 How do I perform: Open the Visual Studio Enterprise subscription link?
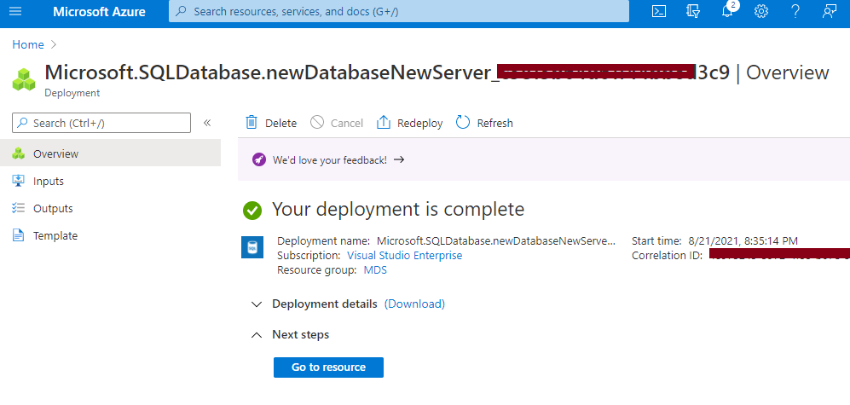pyautogui.click(x=404, y=255)
